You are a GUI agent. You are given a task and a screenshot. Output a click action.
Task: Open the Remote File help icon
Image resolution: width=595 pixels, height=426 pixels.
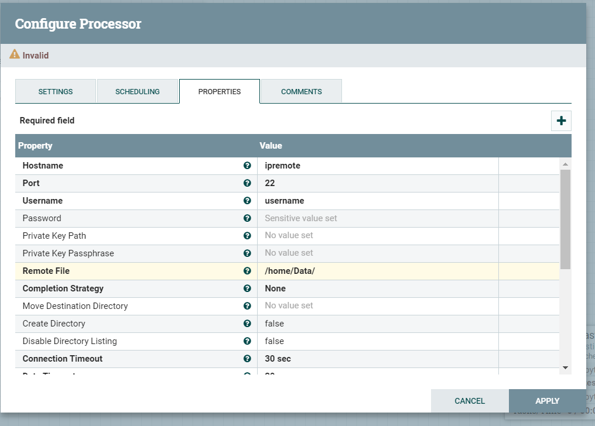(247, 271)
